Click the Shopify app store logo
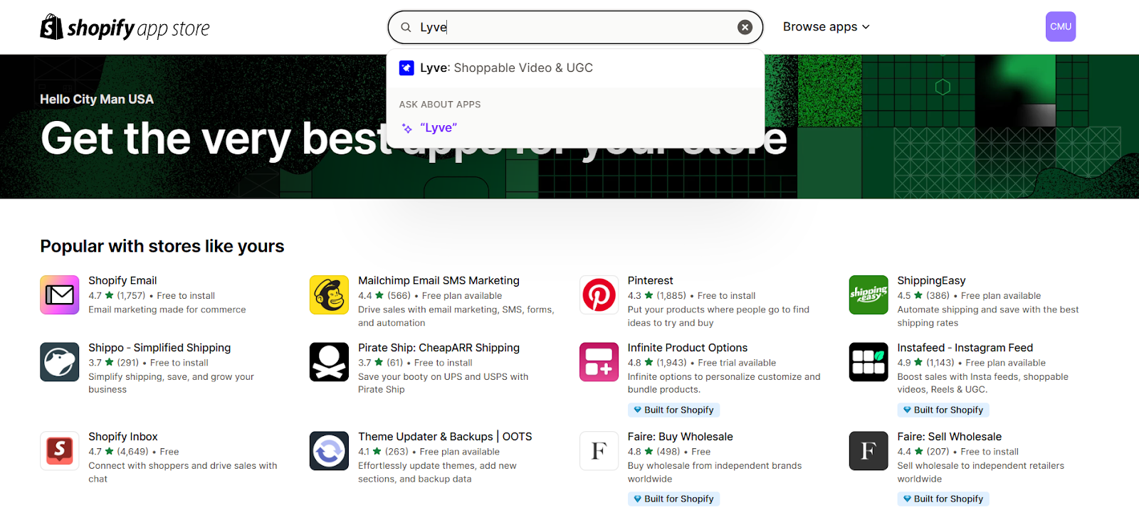 tap(125, 28)
